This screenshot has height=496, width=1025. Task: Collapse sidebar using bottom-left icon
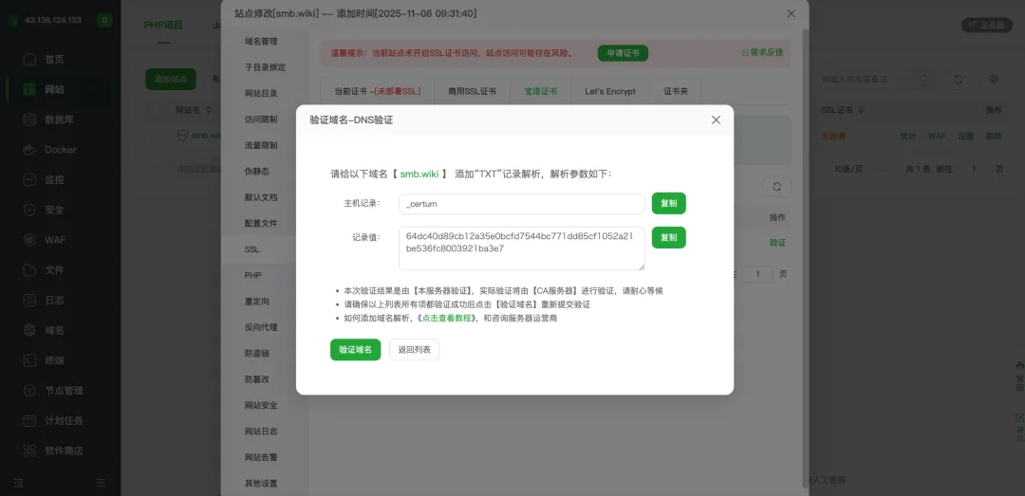click(18, 483)
